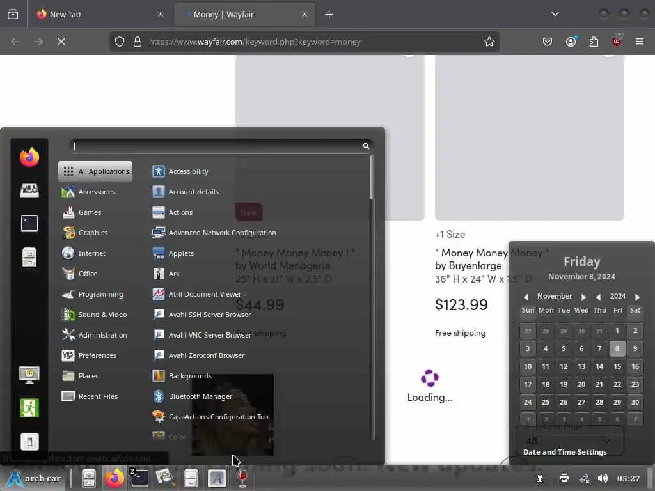Open the volume control in system tray
Viewport: 655px width, 491px height.
point(603,478)
